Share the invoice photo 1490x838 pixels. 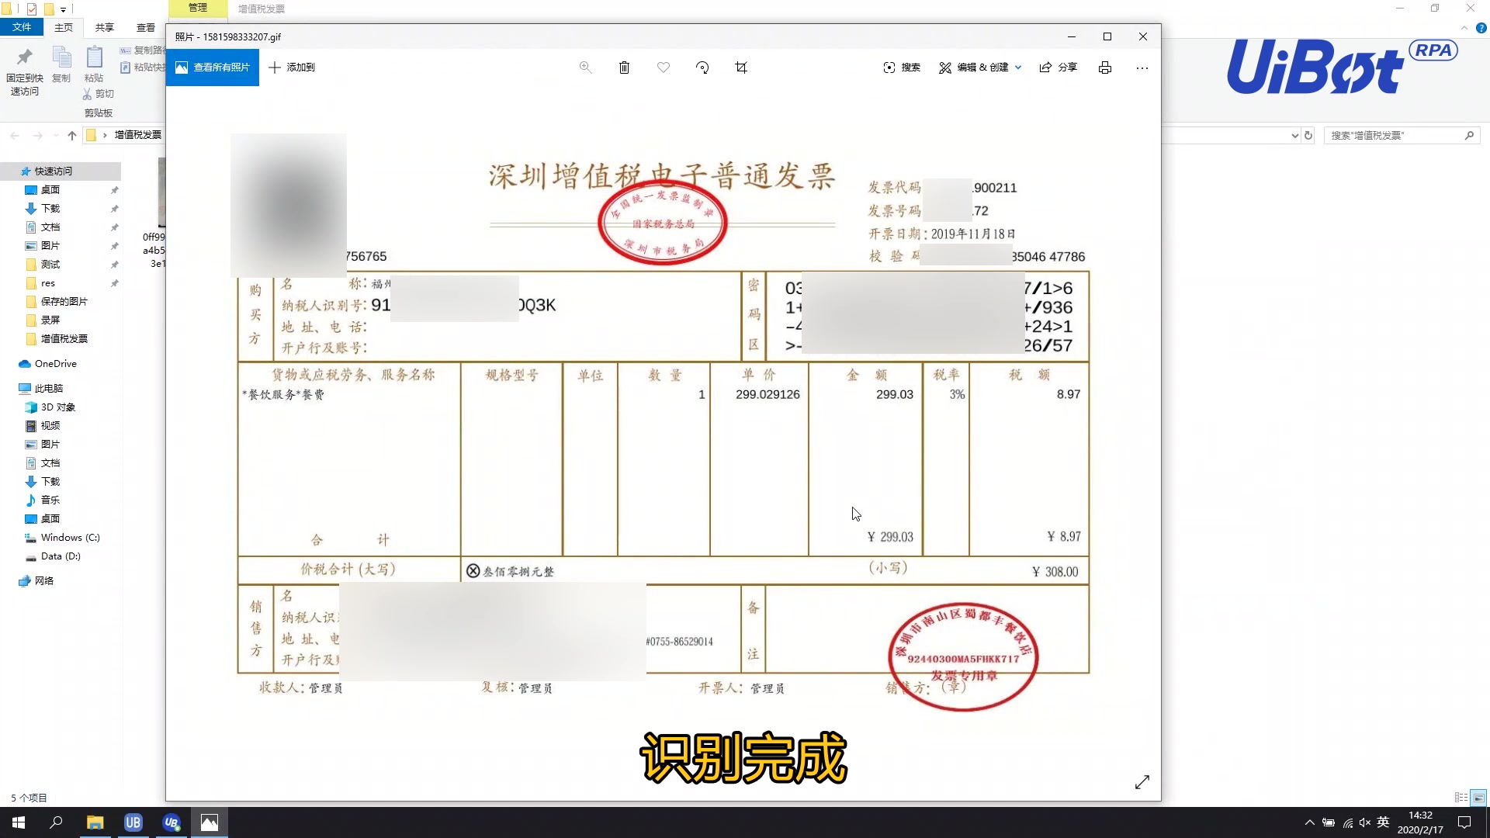(1058, 68)
